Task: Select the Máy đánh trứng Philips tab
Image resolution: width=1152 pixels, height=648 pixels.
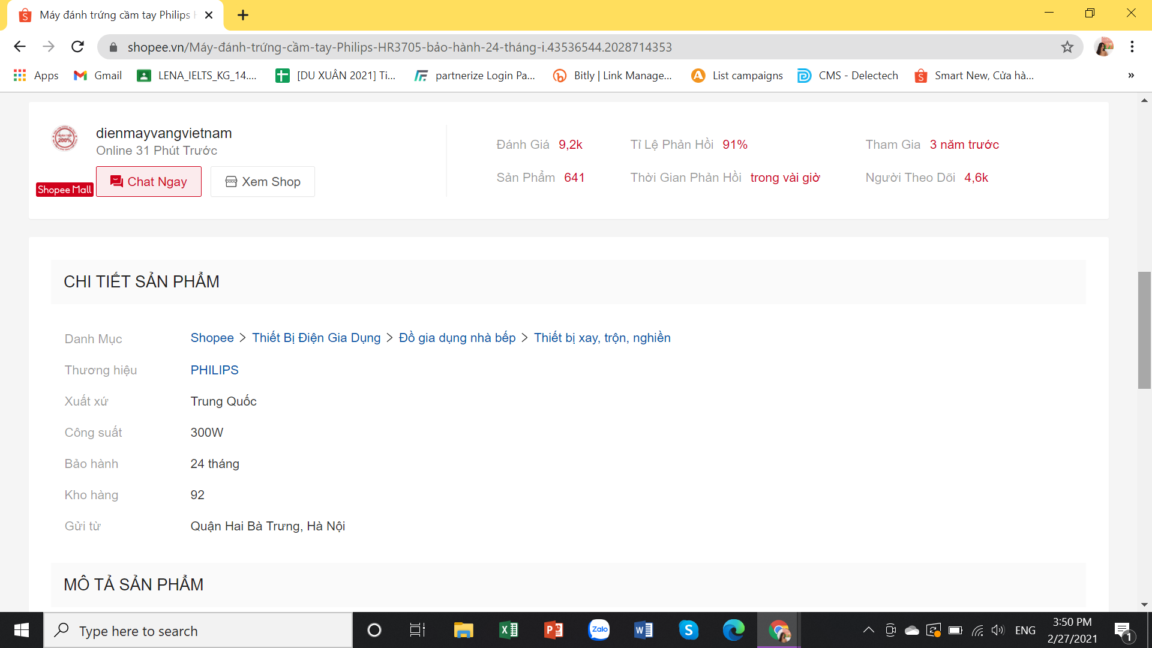Action: tap(114, 15)
